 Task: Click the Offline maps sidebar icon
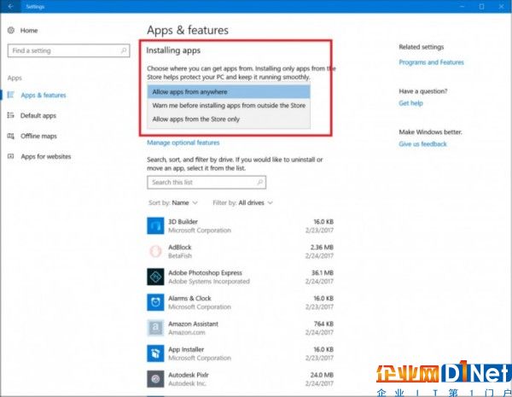pos(11,136)
